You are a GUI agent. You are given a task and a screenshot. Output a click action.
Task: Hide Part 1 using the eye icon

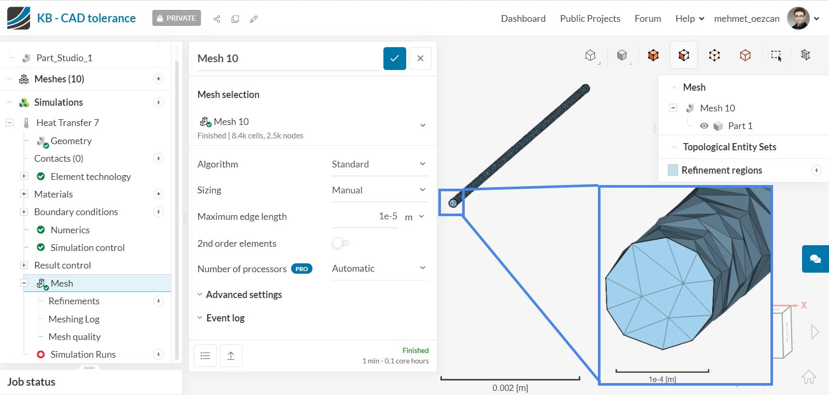704,126
